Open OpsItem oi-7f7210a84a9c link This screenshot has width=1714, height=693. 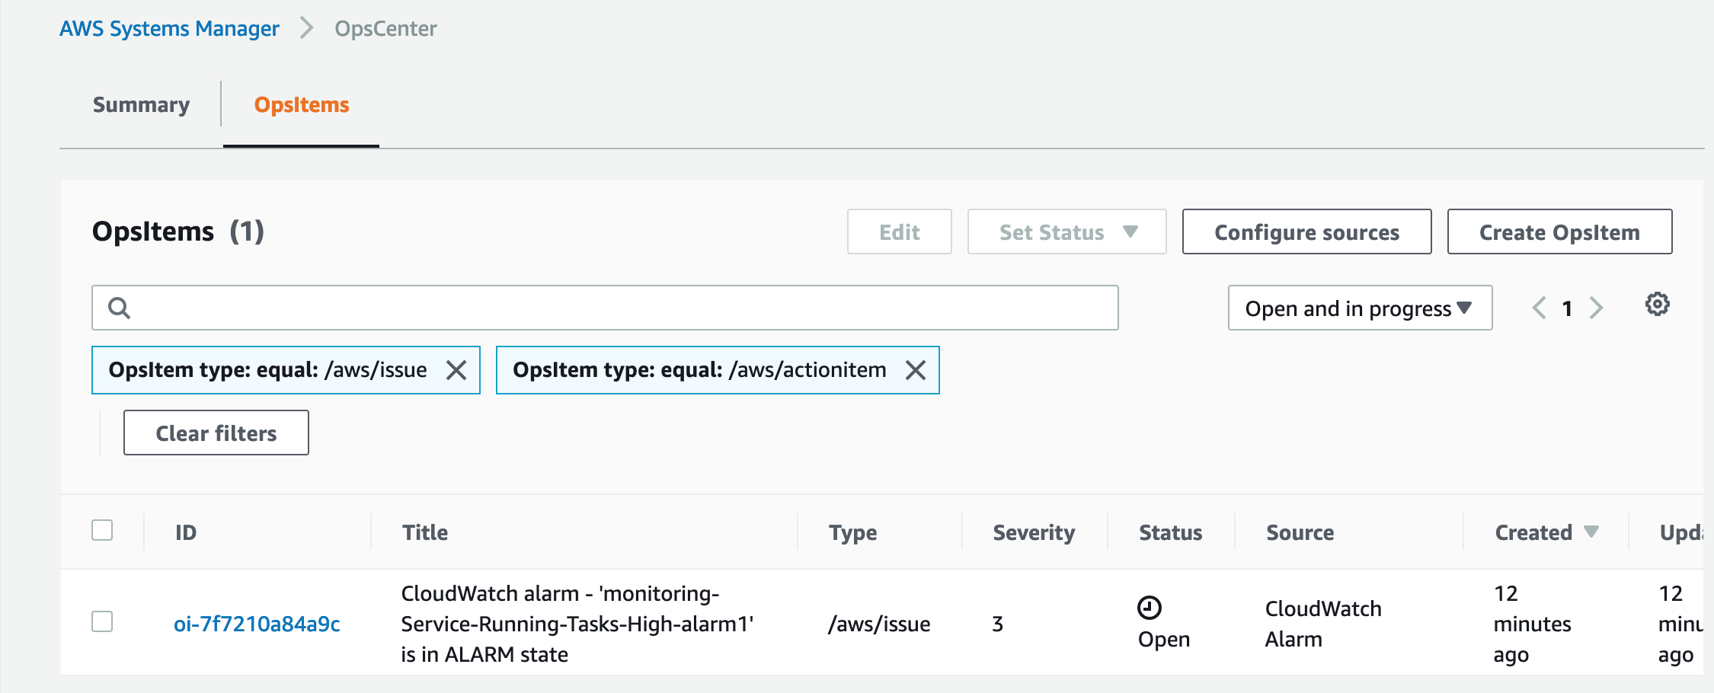[x=257, y=624]
